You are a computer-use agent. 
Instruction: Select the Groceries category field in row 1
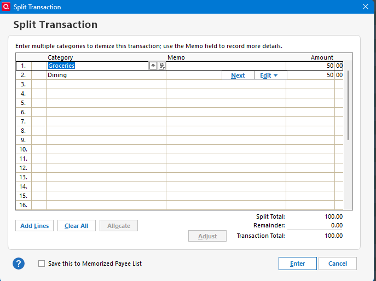pyautogui.click(x=98, y=66)
